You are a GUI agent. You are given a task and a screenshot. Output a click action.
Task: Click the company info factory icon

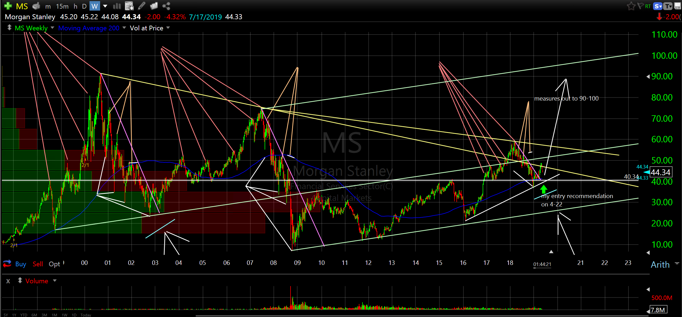click(36, 6)
